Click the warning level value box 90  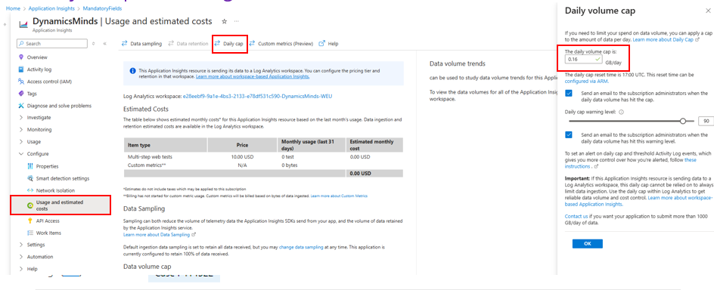click(x=706, y=121)
